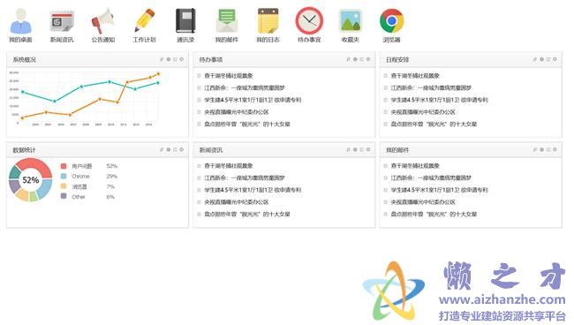Click edit pencil icon in 待办事项 panel header

[348, 59]
